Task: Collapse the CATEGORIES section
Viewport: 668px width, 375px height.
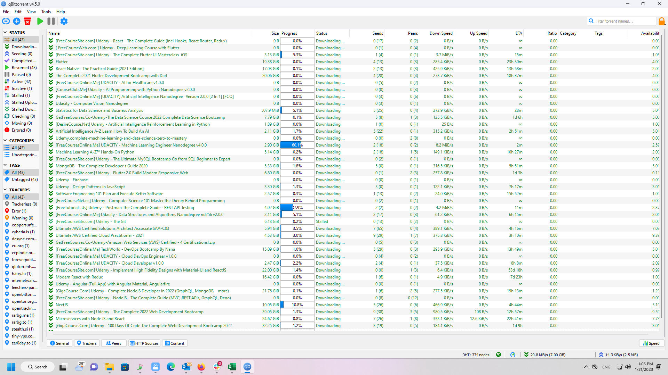Action: (5, 141)
